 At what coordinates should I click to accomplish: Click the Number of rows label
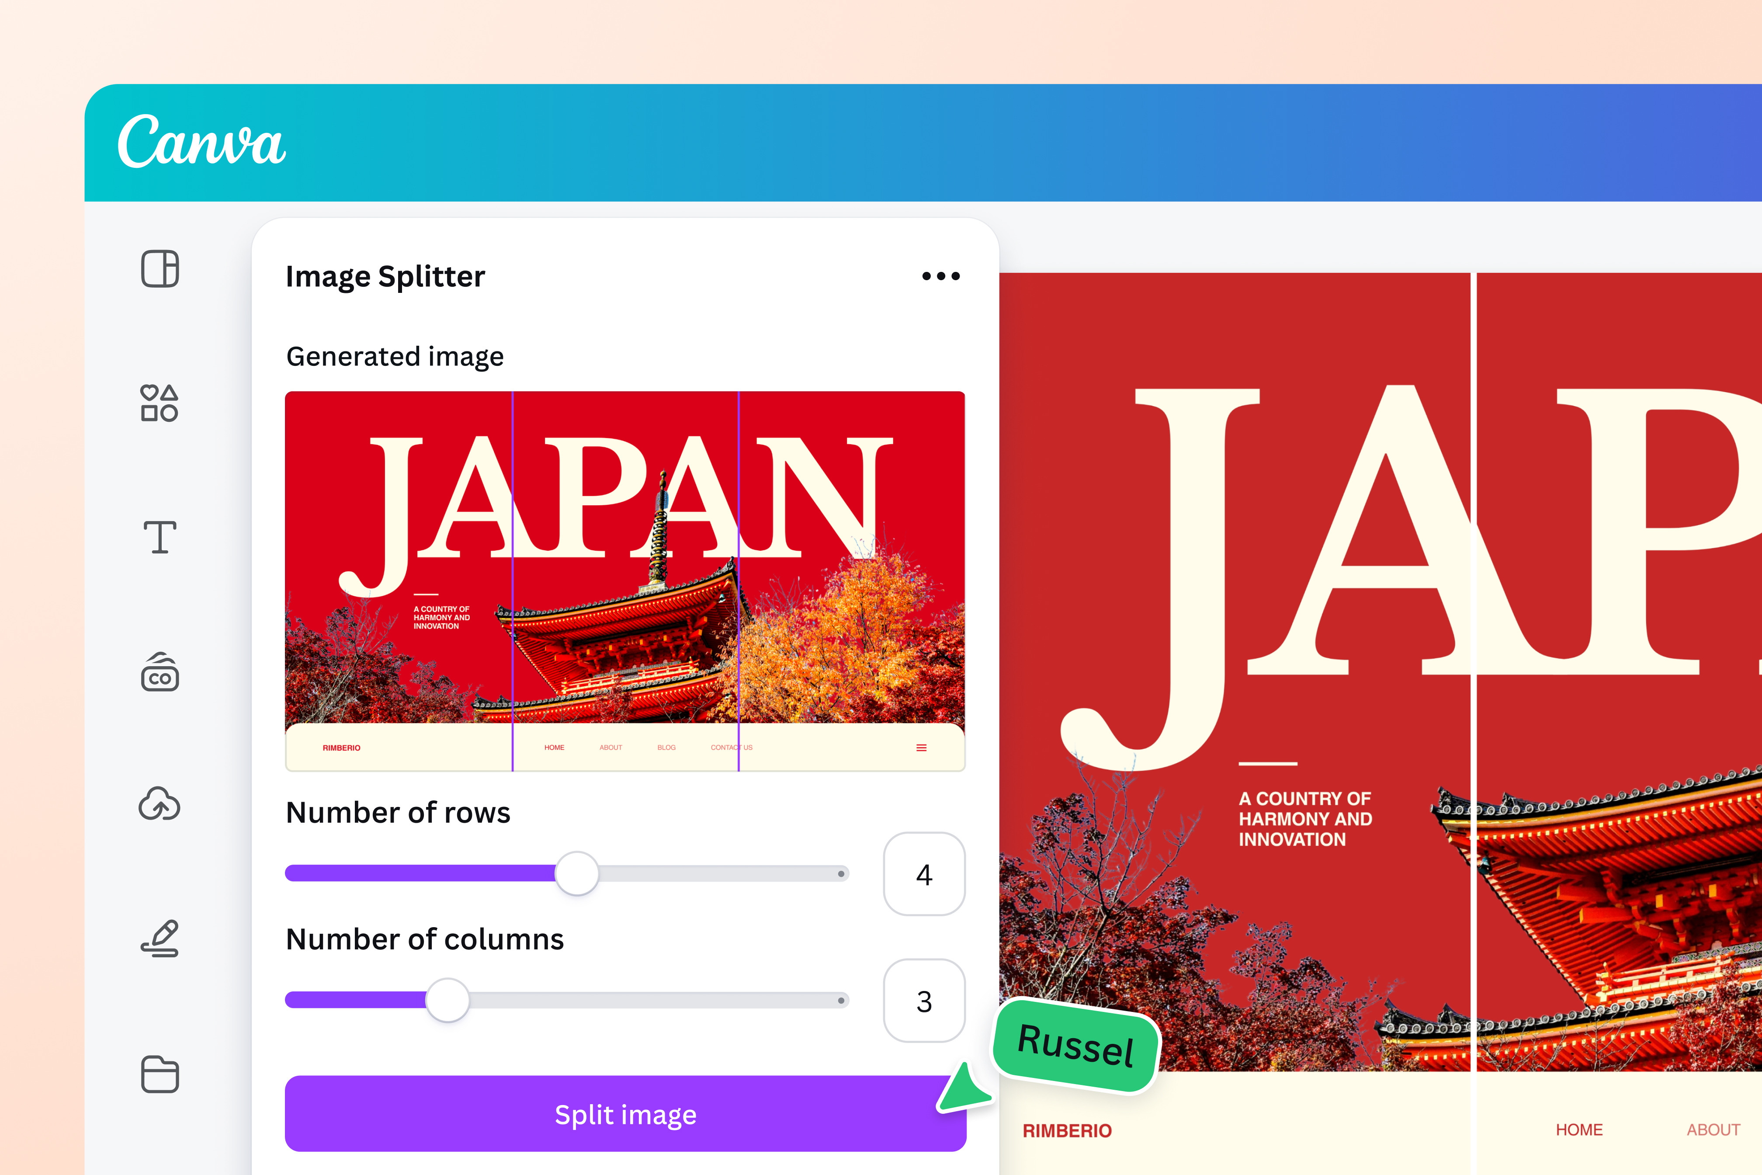(x=398, y=812)
